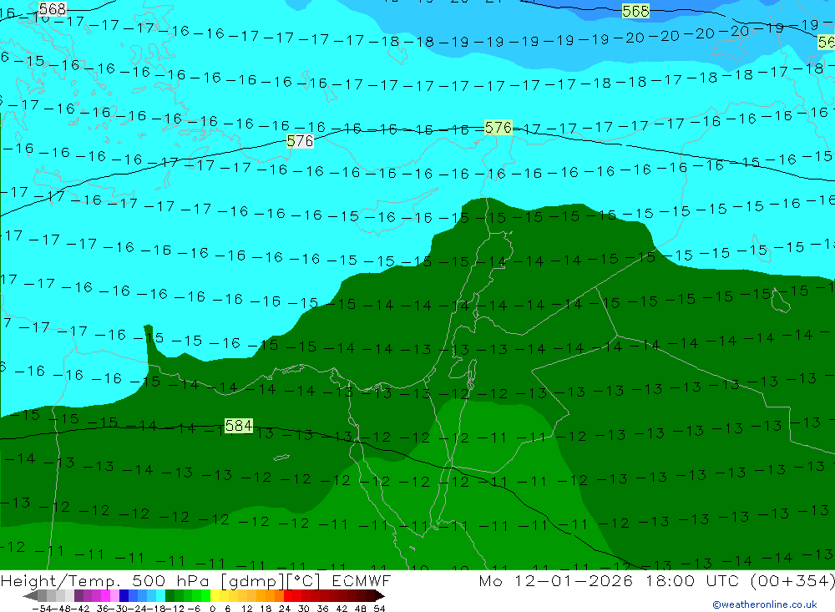Image resolution: width=835 pixels, height=612 pixels.
Task: Click the '18:00 UTC (00+354)' time text
Action: pos(740,580)
